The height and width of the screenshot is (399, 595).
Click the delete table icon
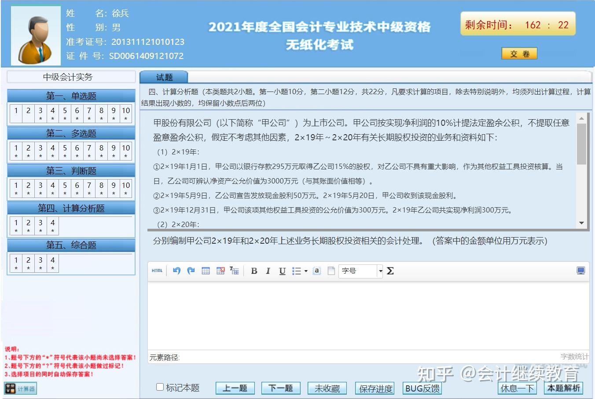tap(220, 271)
